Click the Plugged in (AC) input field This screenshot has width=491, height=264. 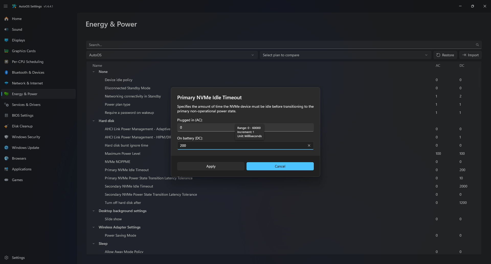(245, 127)
